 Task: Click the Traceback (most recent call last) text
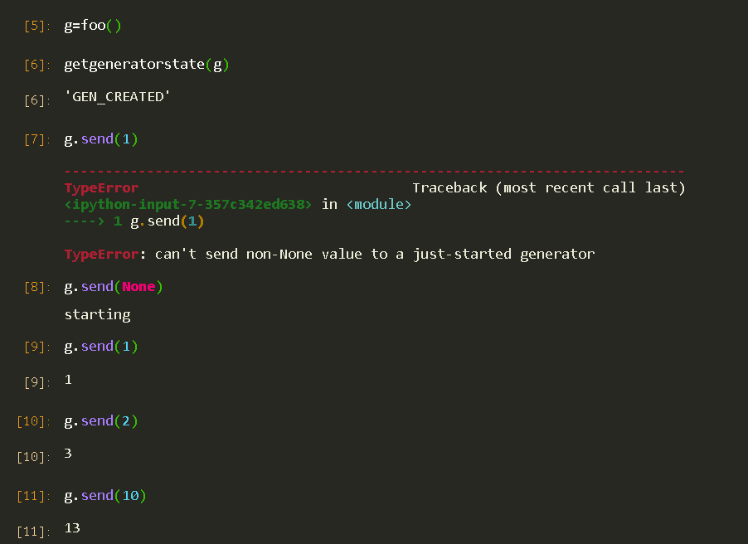tap(549, 187)
